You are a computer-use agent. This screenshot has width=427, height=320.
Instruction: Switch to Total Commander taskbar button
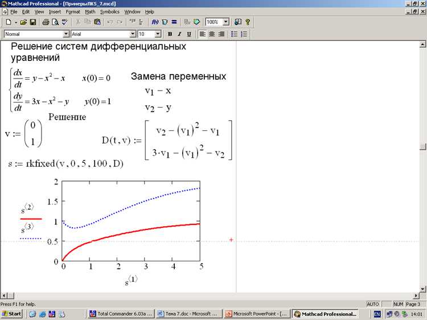click(121, 314)
